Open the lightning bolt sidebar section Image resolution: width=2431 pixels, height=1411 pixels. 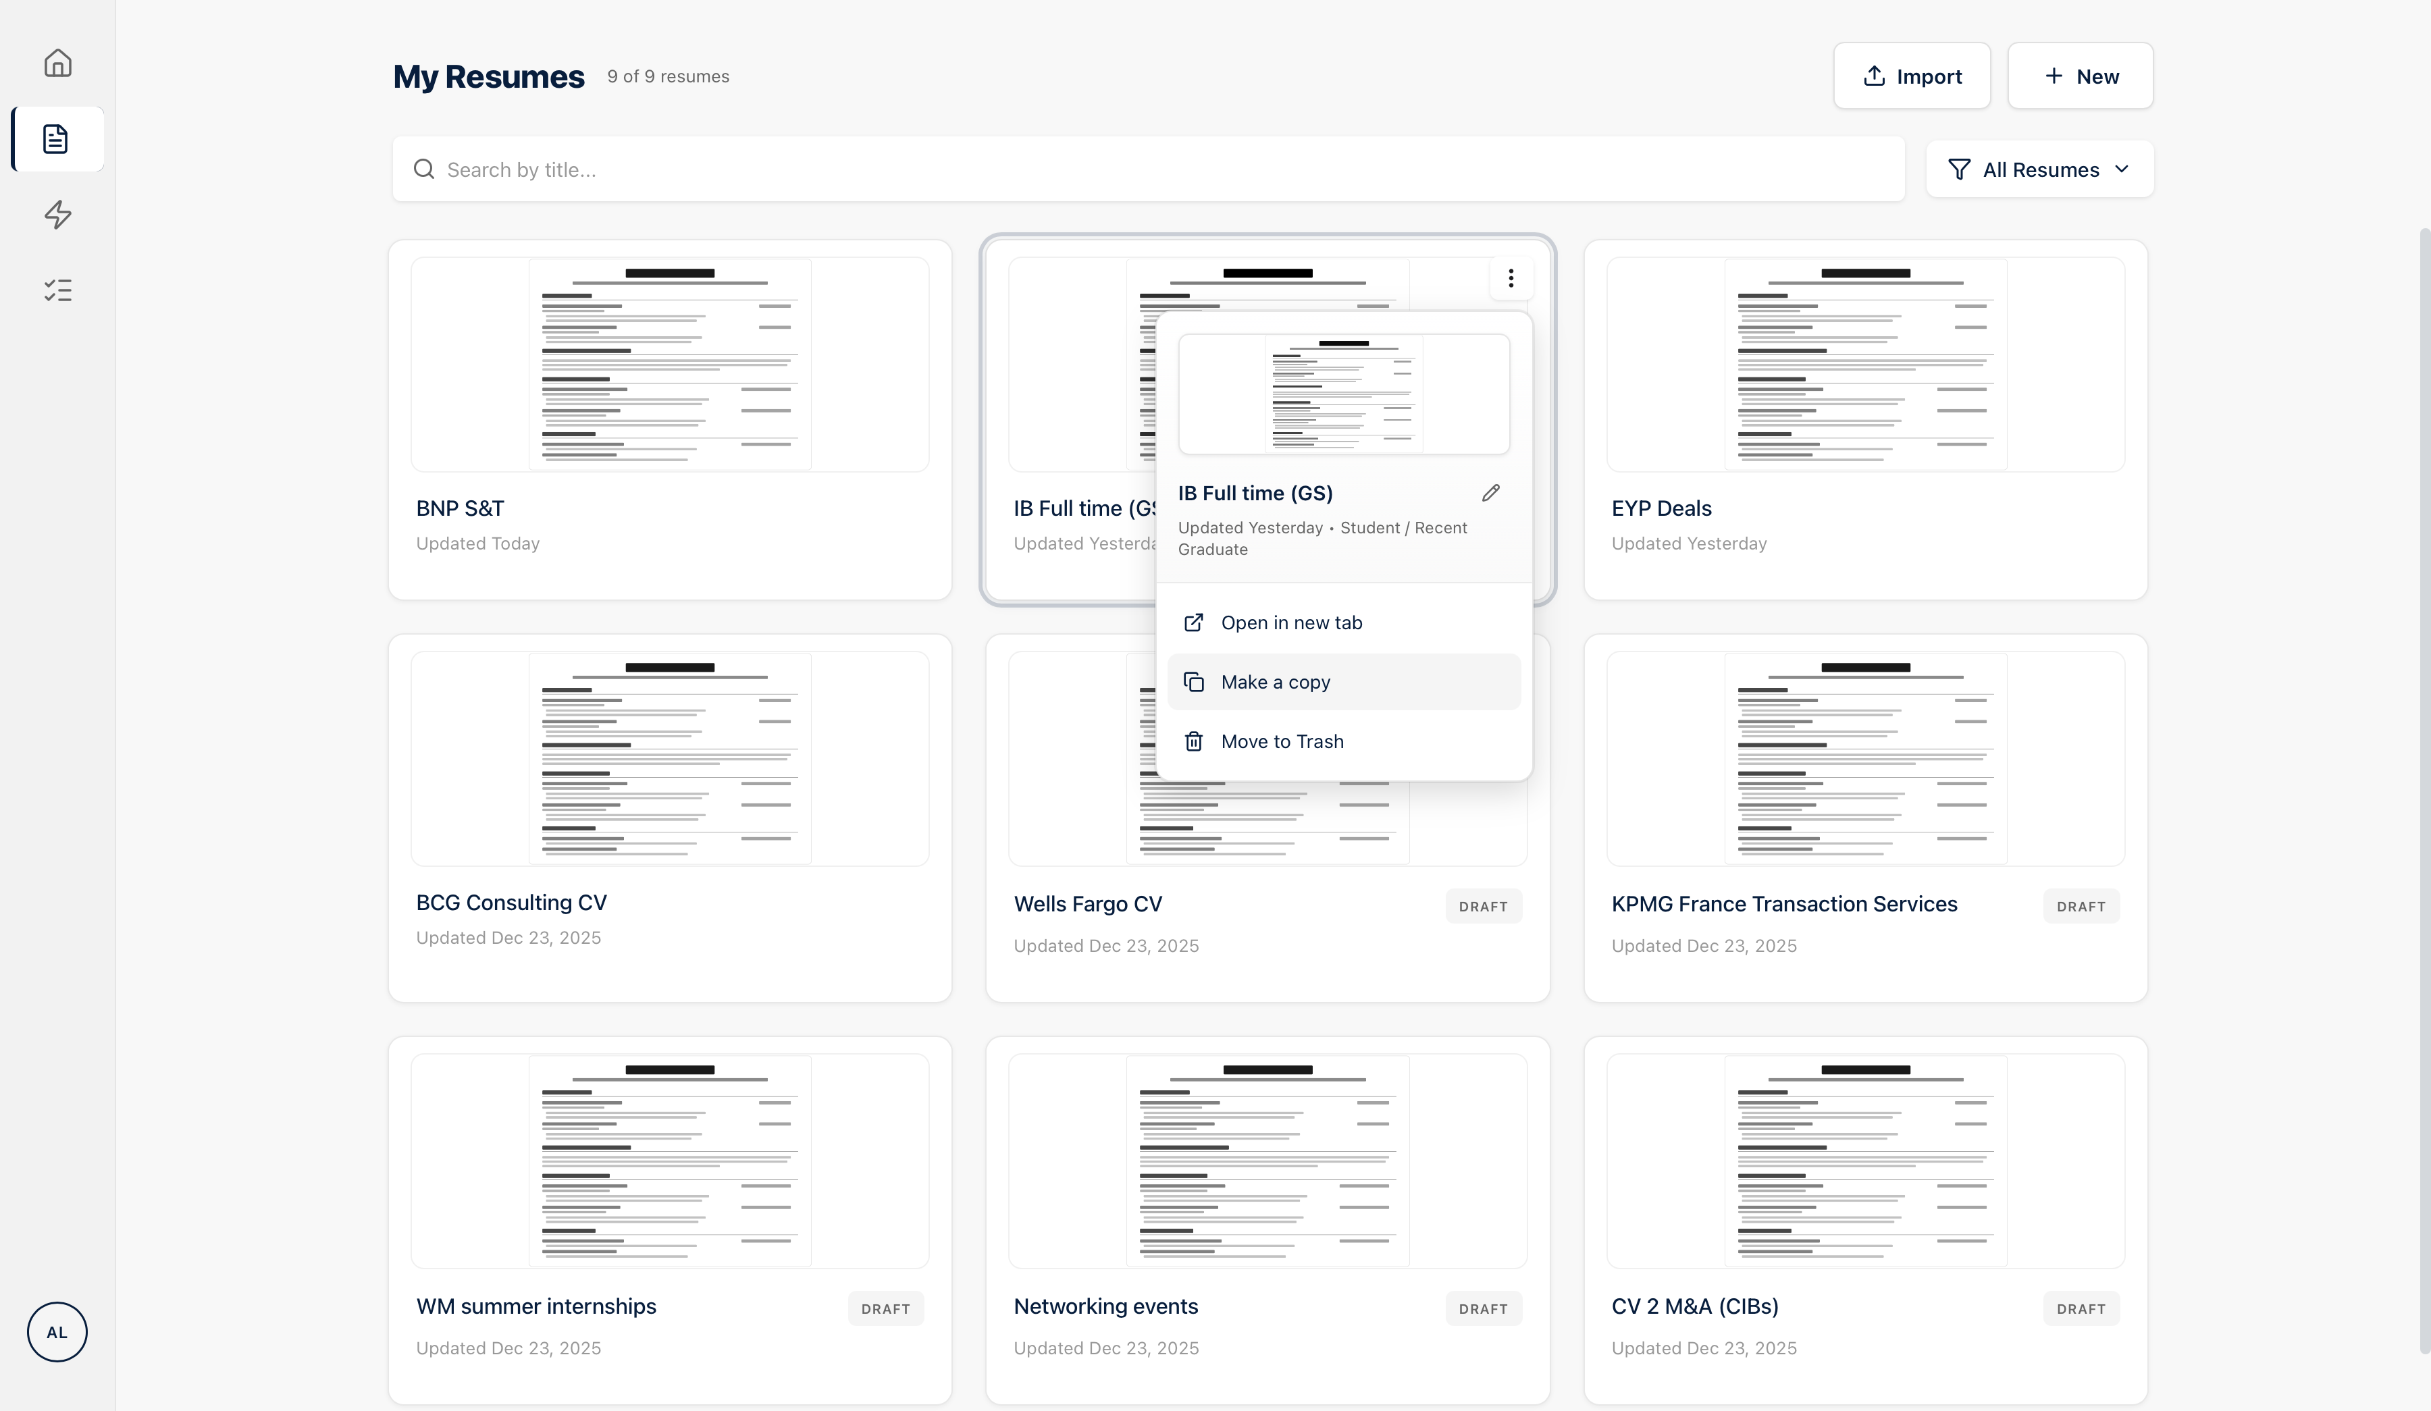point(58,214)
